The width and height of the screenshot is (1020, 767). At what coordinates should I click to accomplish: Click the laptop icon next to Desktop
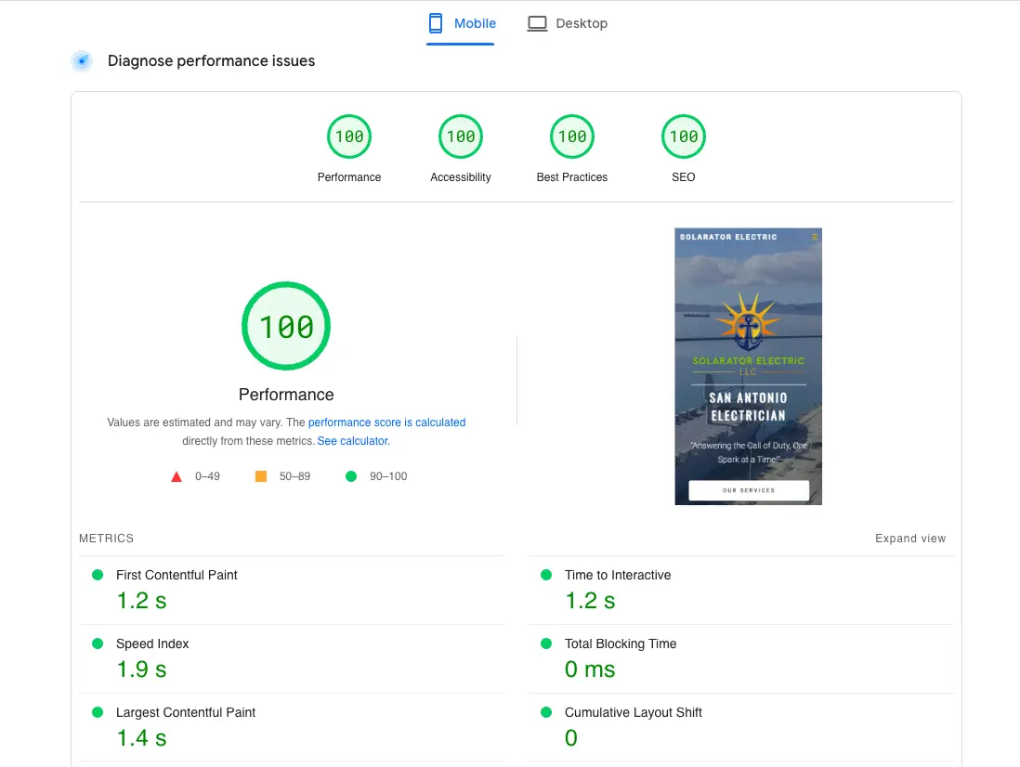tap(537, 22)
